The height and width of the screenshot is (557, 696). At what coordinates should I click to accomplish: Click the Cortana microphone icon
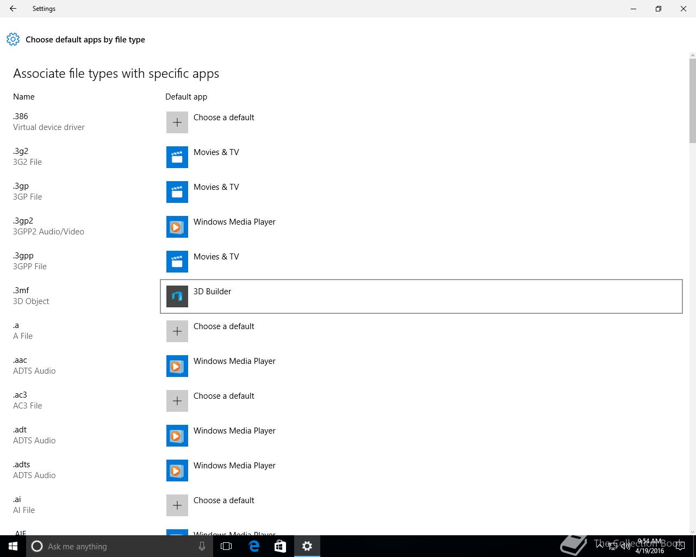pyautogui.click(x=202, y=546)
